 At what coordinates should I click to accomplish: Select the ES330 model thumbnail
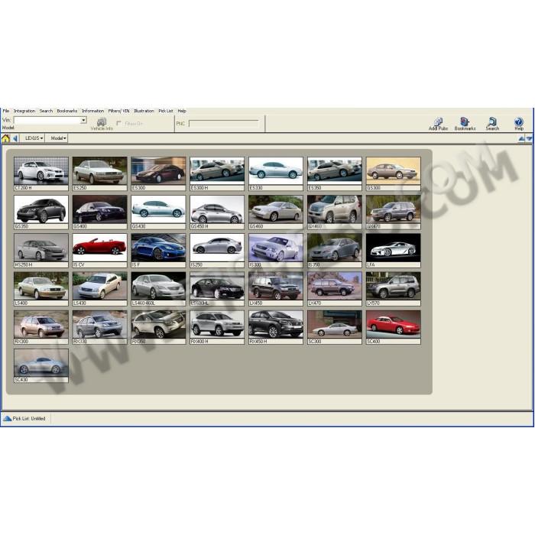pyautogui.click(x=276, y=173)
